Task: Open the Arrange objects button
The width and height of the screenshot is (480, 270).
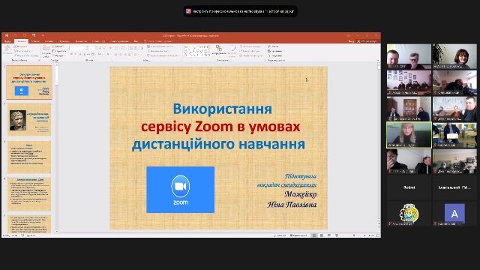Action: [219, 50]
